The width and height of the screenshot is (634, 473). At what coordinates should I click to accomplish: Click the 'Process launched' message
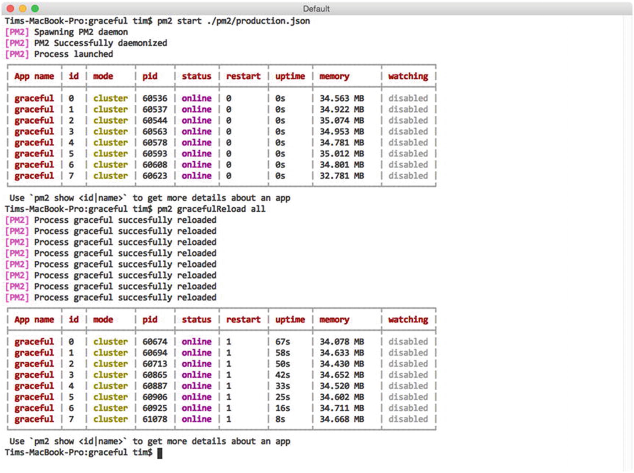tap(74, 54)
